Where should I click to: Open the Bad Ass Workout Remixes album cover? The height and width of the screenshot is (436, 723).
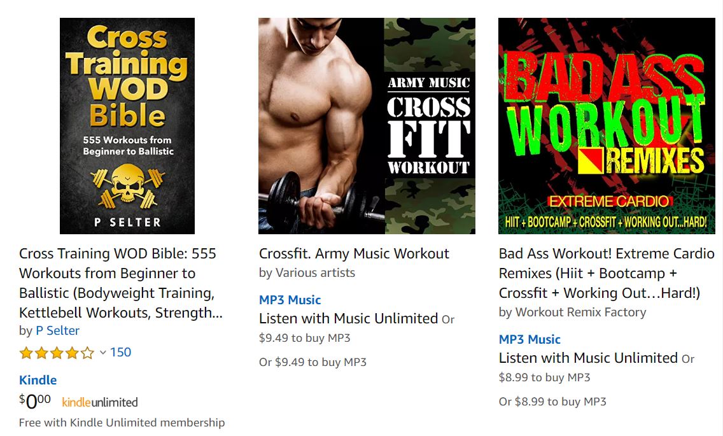[607, 126]
